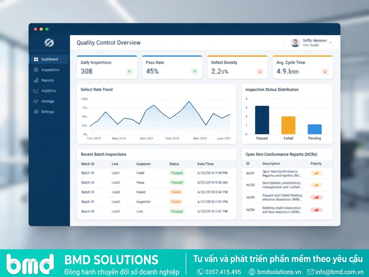Click the red NCR4 priority badge
Viewport: 369px width, 277px height.
pyautogui.click(x=316, y=210)
